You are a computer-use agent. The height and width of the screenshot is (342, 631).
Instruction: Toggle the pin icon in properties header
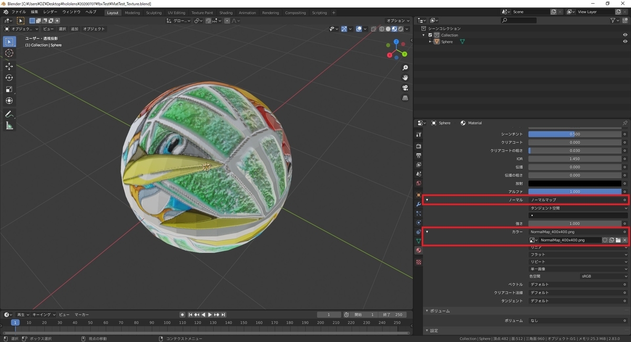click(x=625, y=123)
